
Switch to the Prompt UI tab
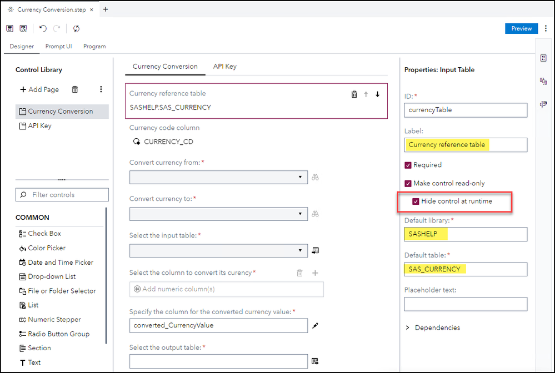(x=58, y=47)
